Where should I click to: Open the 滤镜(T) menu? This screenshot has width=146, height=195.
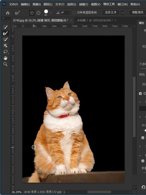[x=84, y=4]
